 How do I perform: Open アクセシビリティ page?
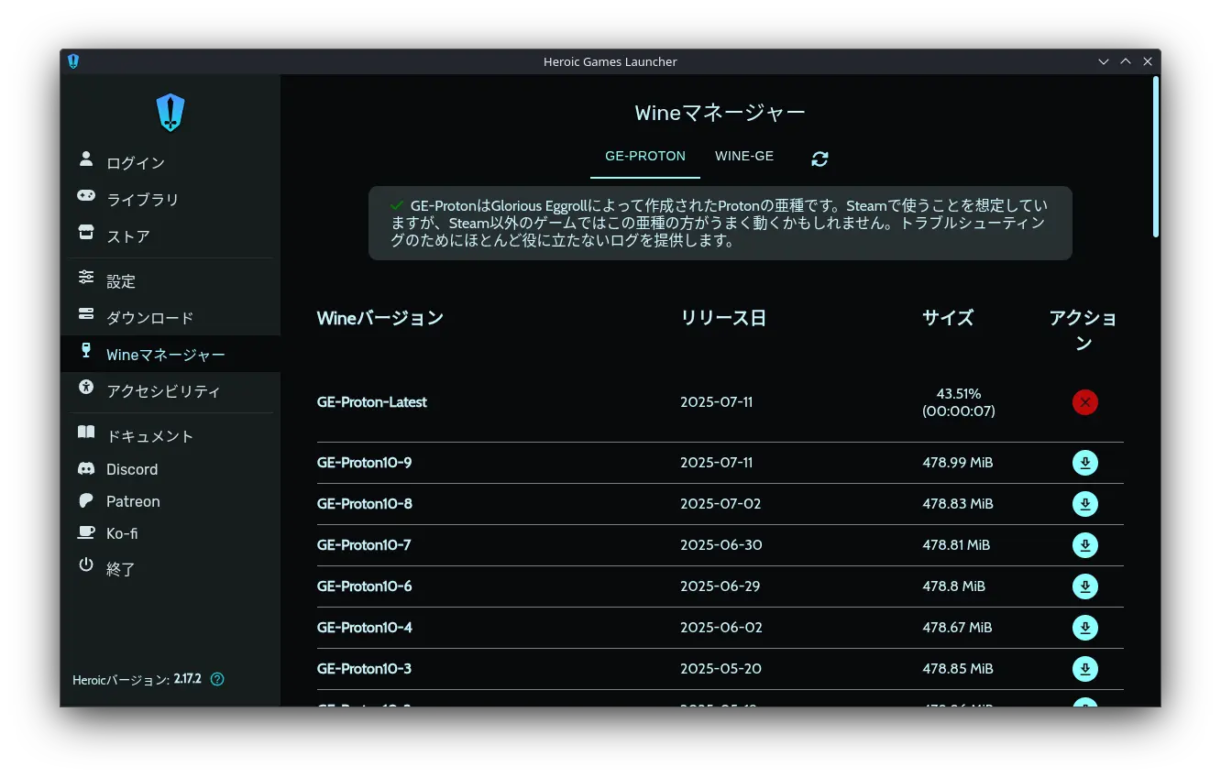tap(170, 390)
